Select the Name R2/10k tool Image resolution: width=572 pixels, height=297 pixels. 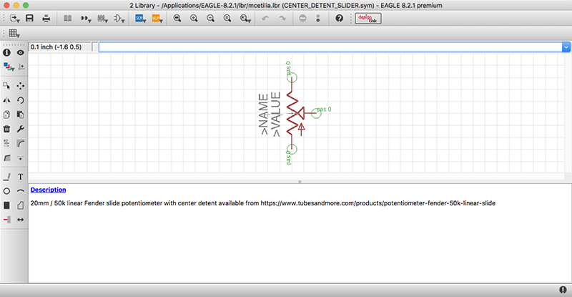pyautogui.click(x=6, y=144)
